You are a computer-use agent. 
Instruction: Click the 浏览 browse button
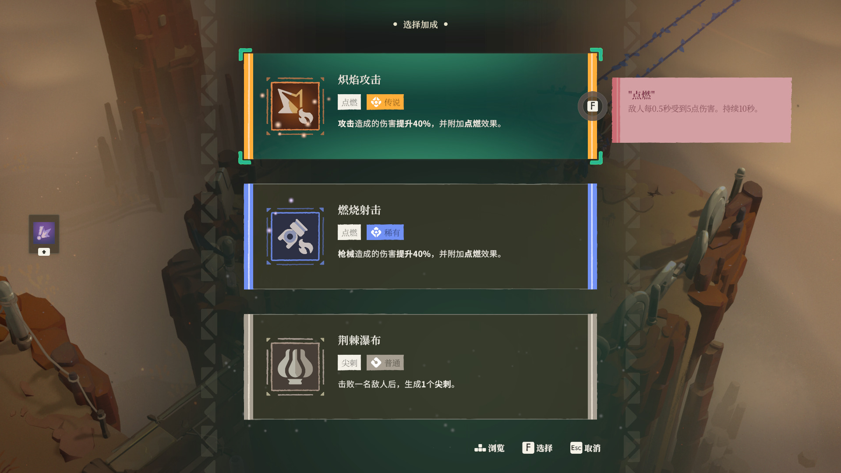point(490,448)
